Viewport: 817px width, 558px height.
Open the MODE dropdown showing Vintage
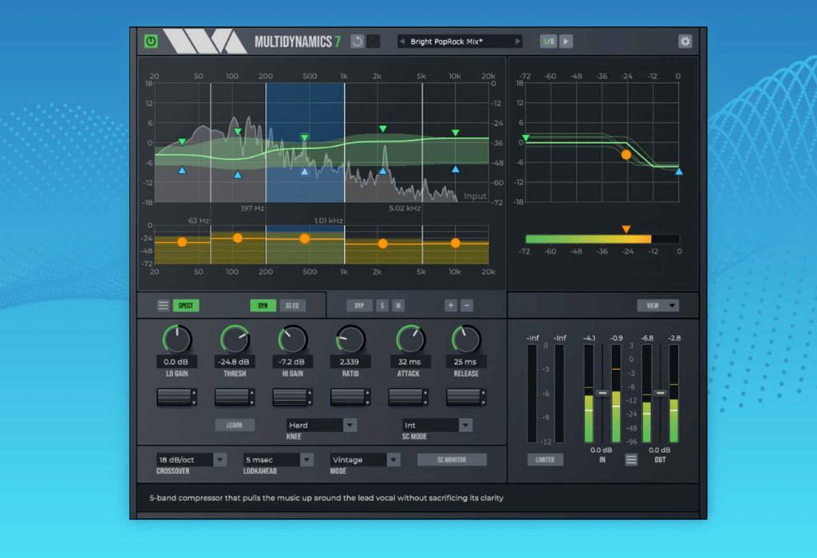(365, 460)
